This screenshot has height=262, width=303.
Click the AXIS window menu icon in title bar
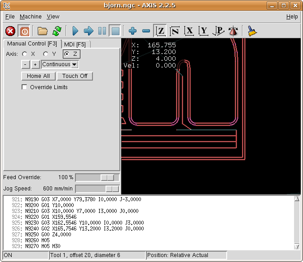(x=7, y=5)
